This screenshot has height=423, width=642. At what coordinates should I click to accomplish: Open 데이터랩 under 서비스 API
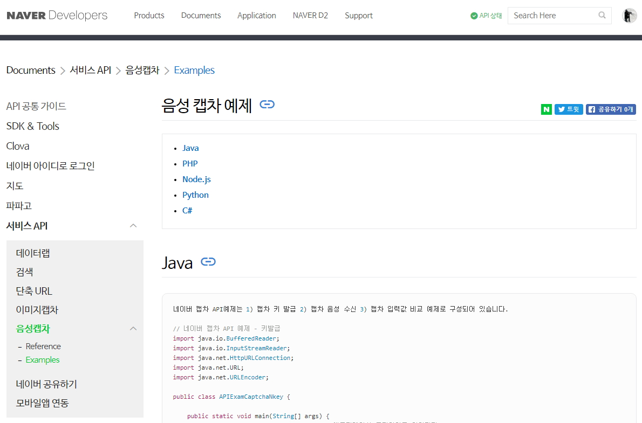click(33, 253)
